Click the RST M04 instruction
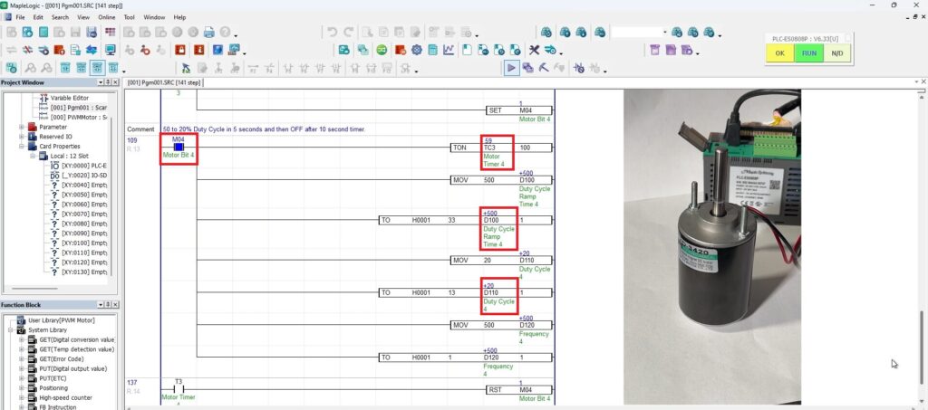 click(x=519, y=390)
